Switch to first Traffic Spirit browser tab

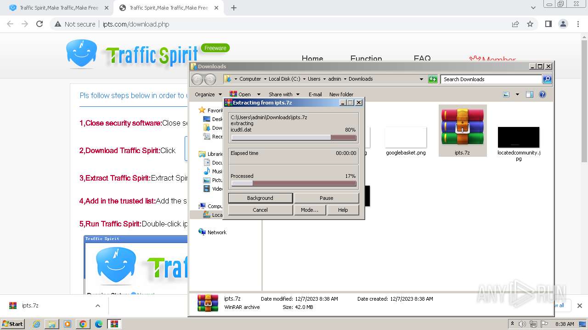(x=58, y=8)
